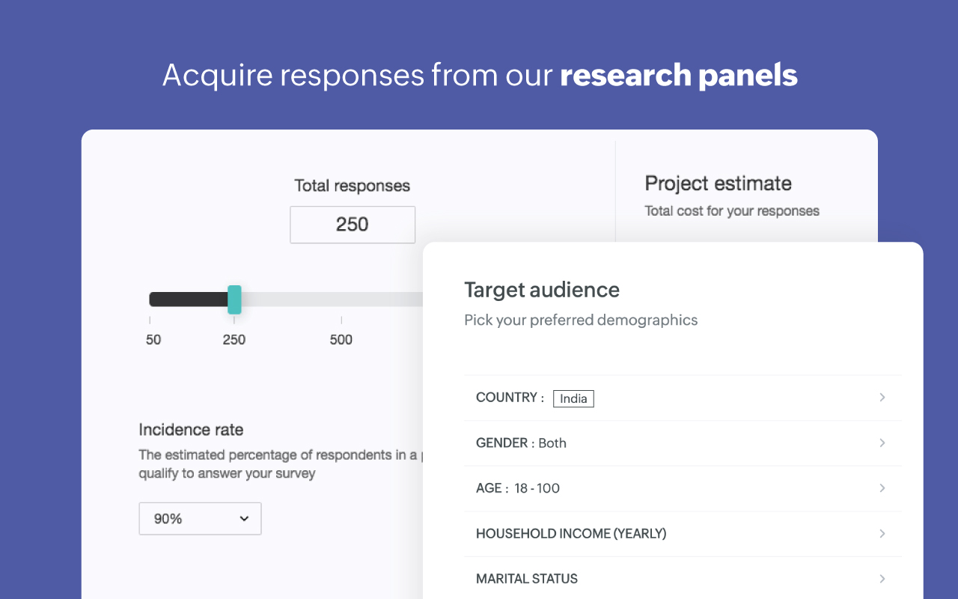Click the Project estimate heading
Screen dimensions: 958x599
click(x=718, y=183)
